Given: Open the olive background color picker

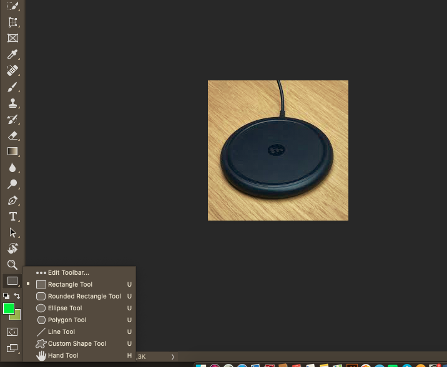Looking at the screenshot, I should pyautogui.click(x=17, y=317).
